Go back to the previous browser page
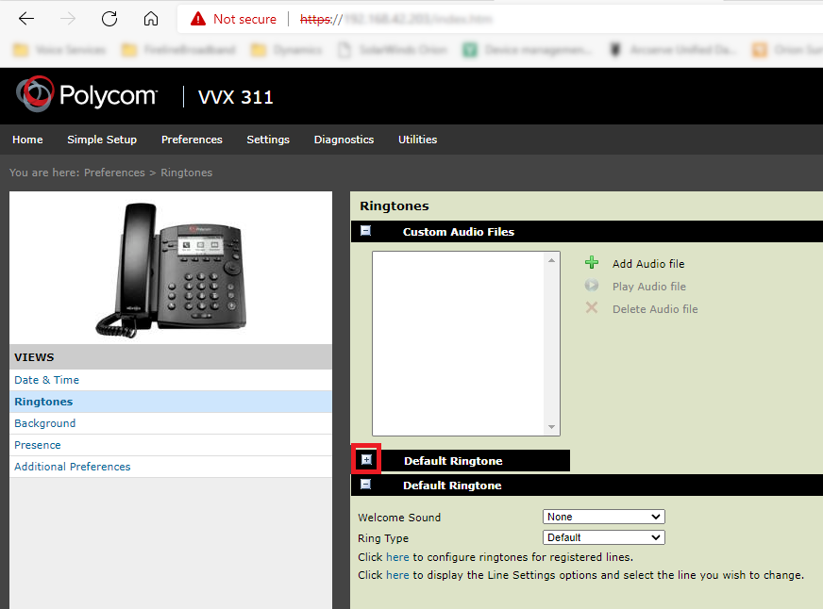 pyautogui.click(x=25, y=19)
